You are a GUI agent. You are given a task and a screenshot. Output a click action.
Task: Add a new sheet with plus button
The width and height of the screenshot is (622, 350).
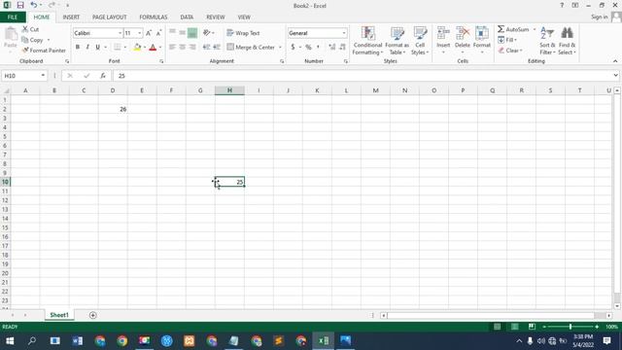pos(93,315)
